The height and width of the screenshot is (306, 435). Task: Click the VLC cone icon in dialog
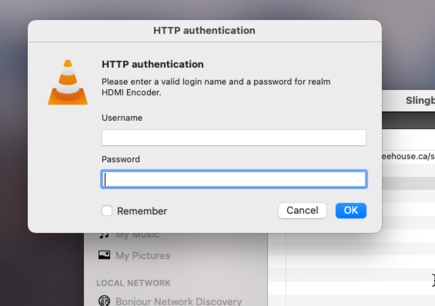pyautogui.click(x=68, y=81)
